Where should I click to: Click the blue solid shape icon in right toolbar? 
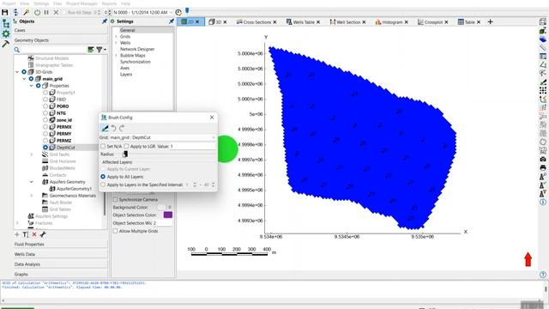543,39
